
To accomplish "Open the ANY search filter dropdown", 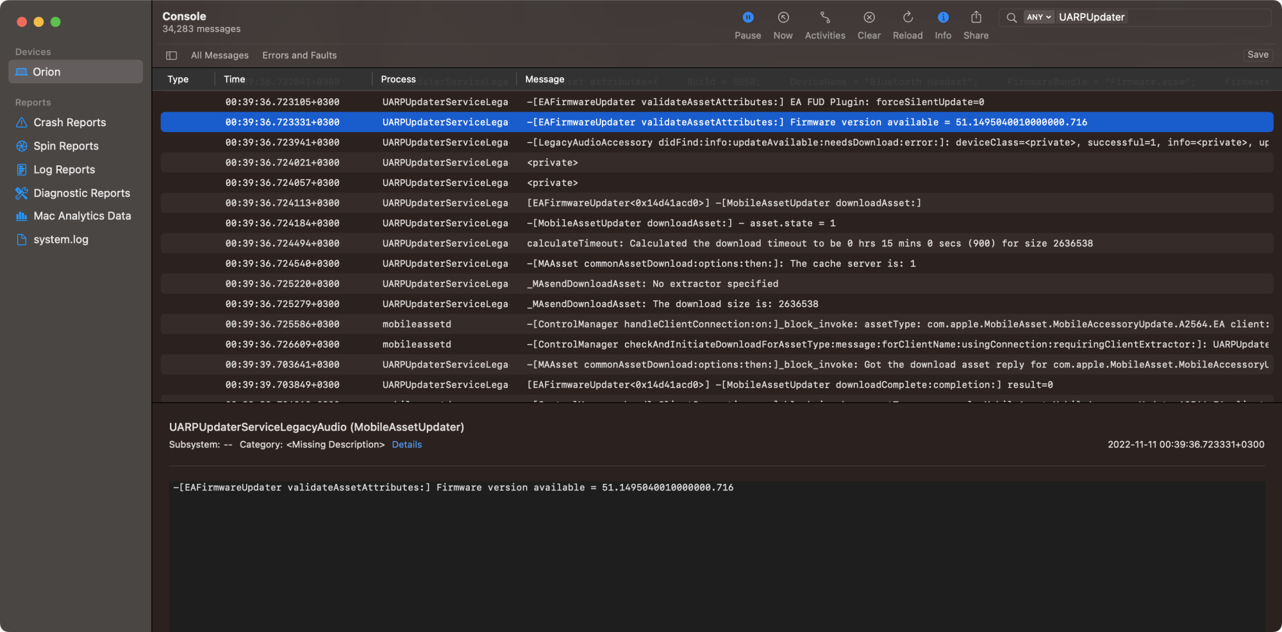I will [1038, 17].
